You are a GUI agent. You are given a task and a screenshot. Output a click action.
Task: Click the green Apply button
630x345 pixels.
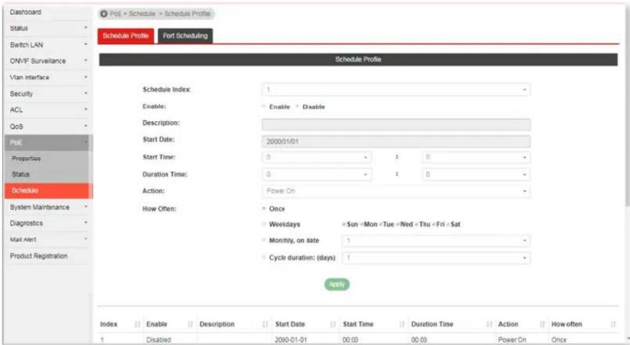(337, 284)
